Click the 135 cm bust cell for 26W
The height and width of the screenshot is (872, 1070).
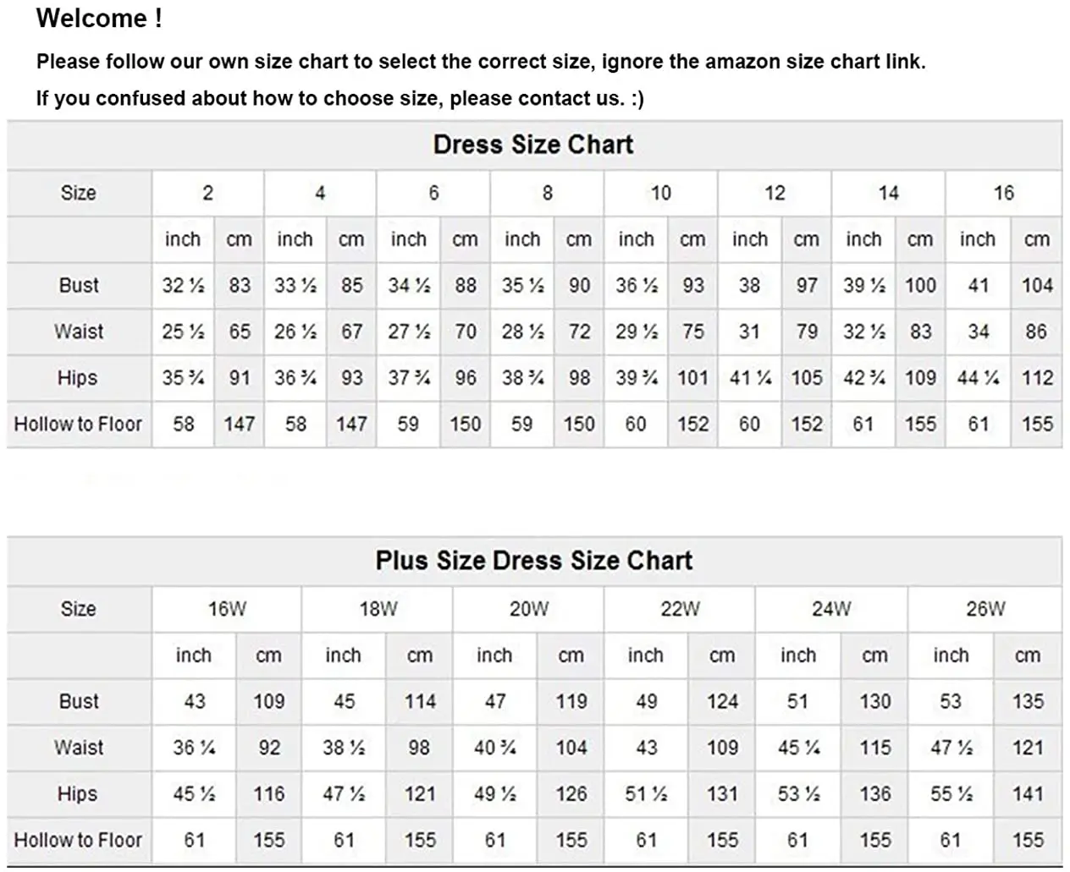[1028, 701]
